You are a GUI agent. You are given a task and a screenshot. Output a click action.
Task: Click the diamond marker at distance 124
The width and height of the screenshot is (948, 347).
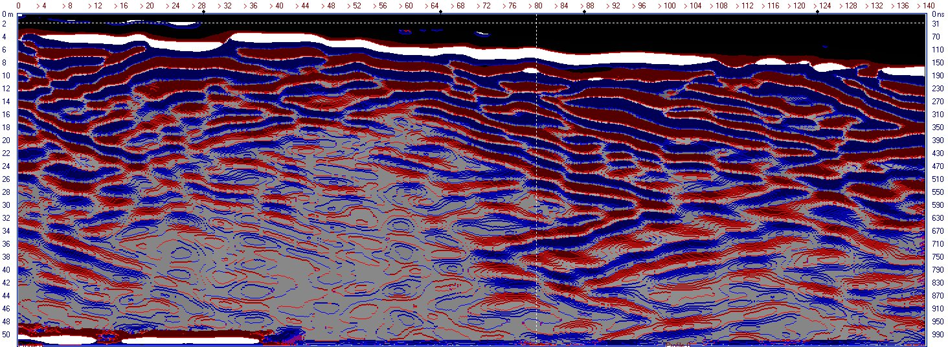tap(817, 12)
